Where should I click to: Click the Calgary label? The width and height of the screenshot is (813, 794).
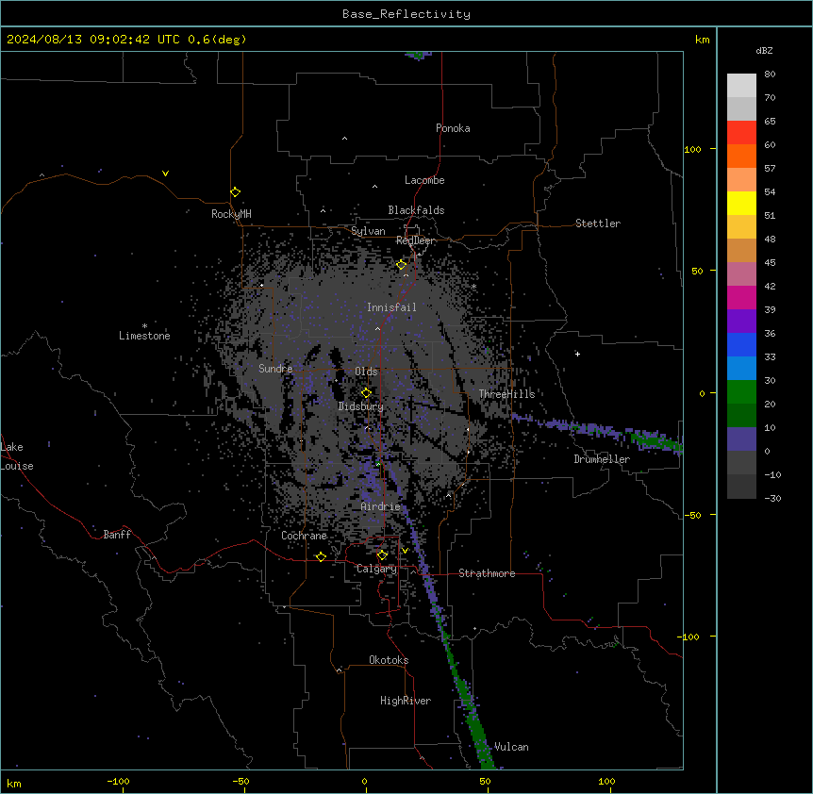click(376, 569)
